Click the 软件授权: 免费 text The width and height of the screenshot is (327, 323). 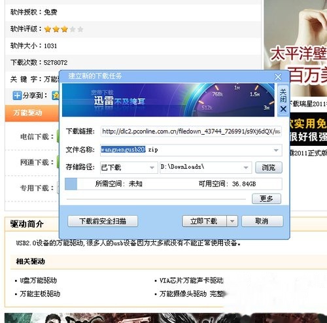point(33,12)
